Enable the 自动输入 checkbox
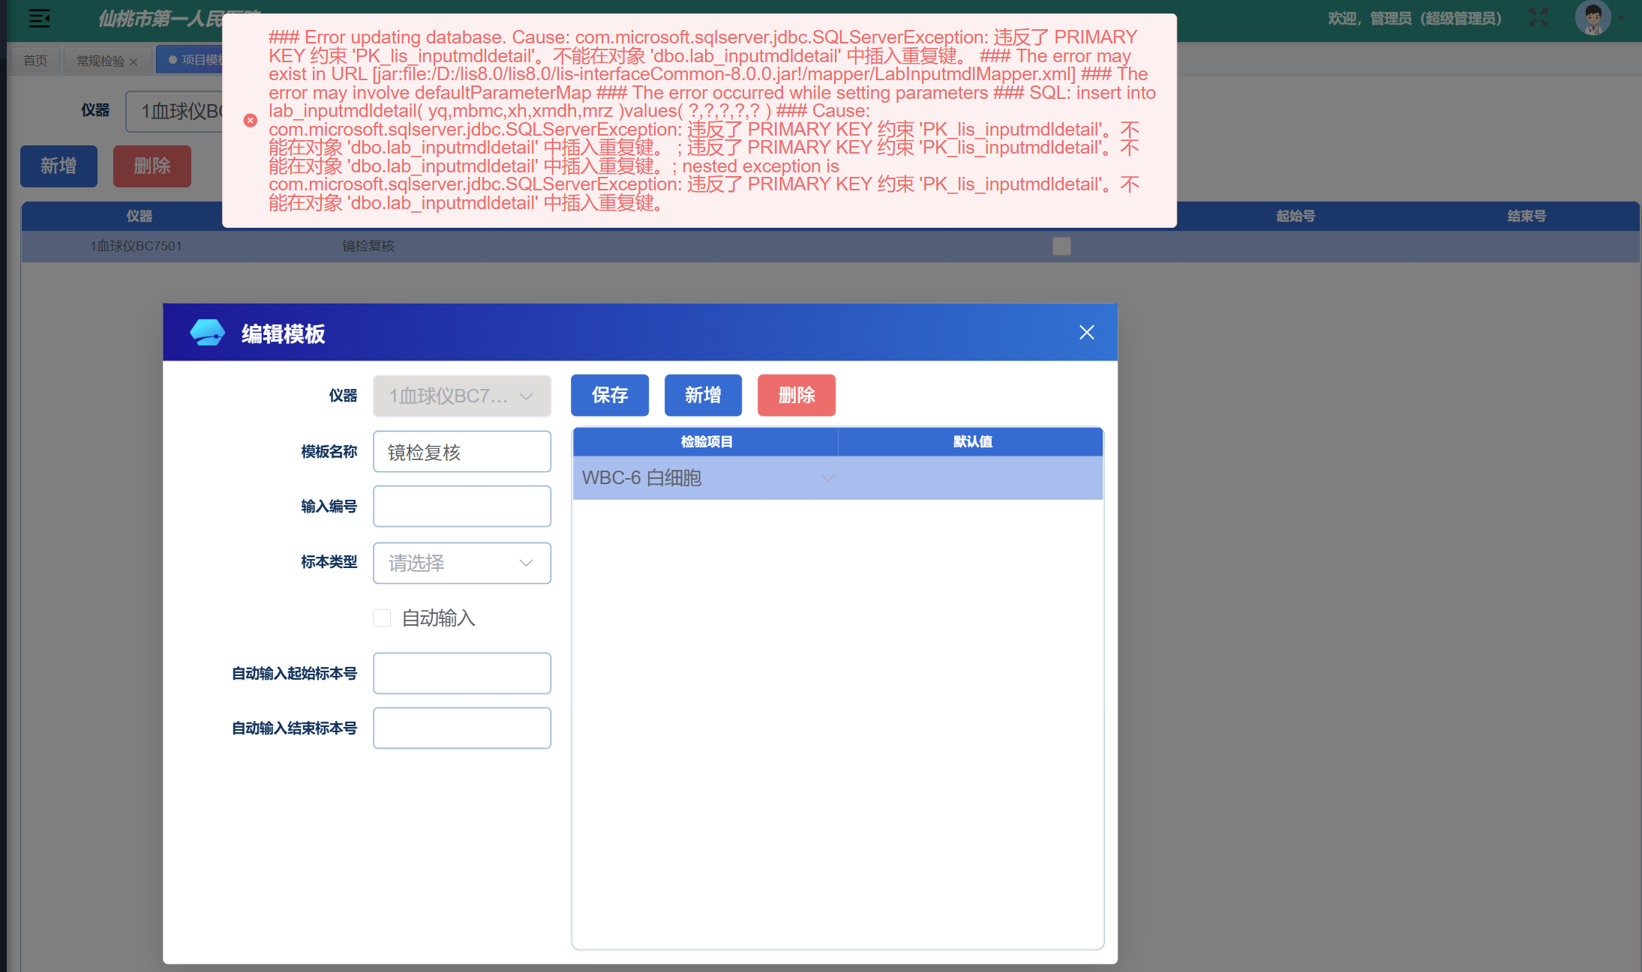The width and height of the screenshot is (1642, 972). point(382,618)
